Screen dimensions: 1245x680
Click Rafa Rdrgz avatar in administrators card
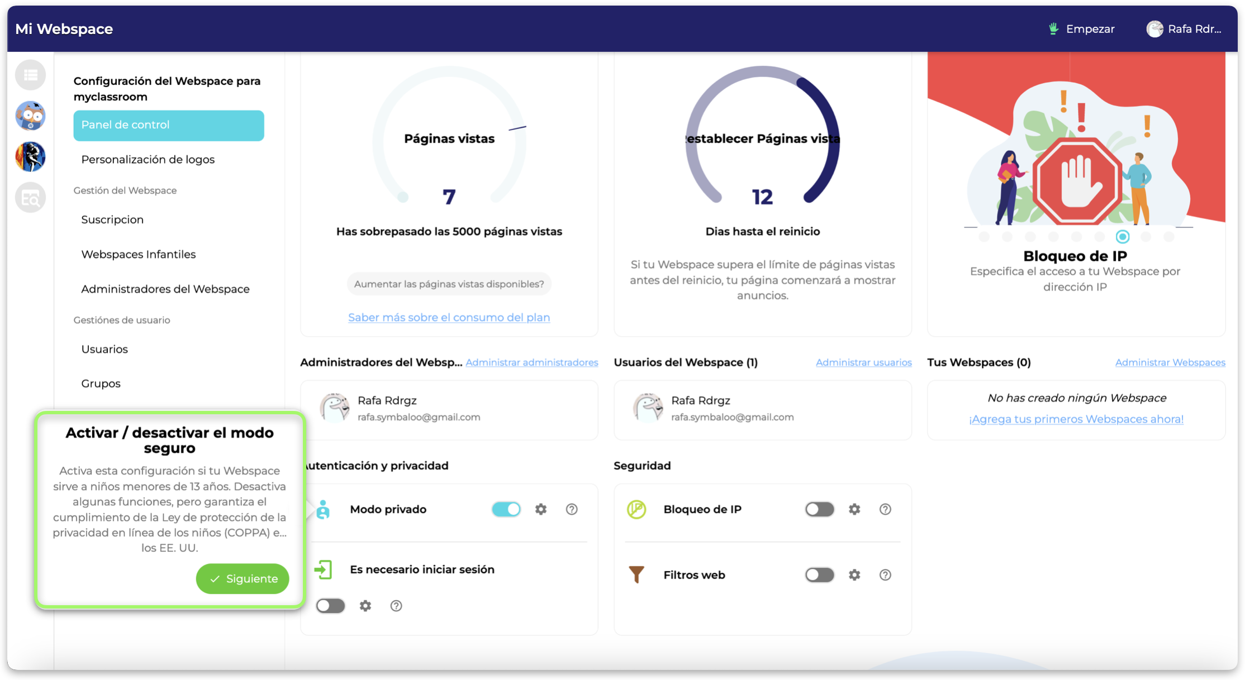tap(335, 408)
